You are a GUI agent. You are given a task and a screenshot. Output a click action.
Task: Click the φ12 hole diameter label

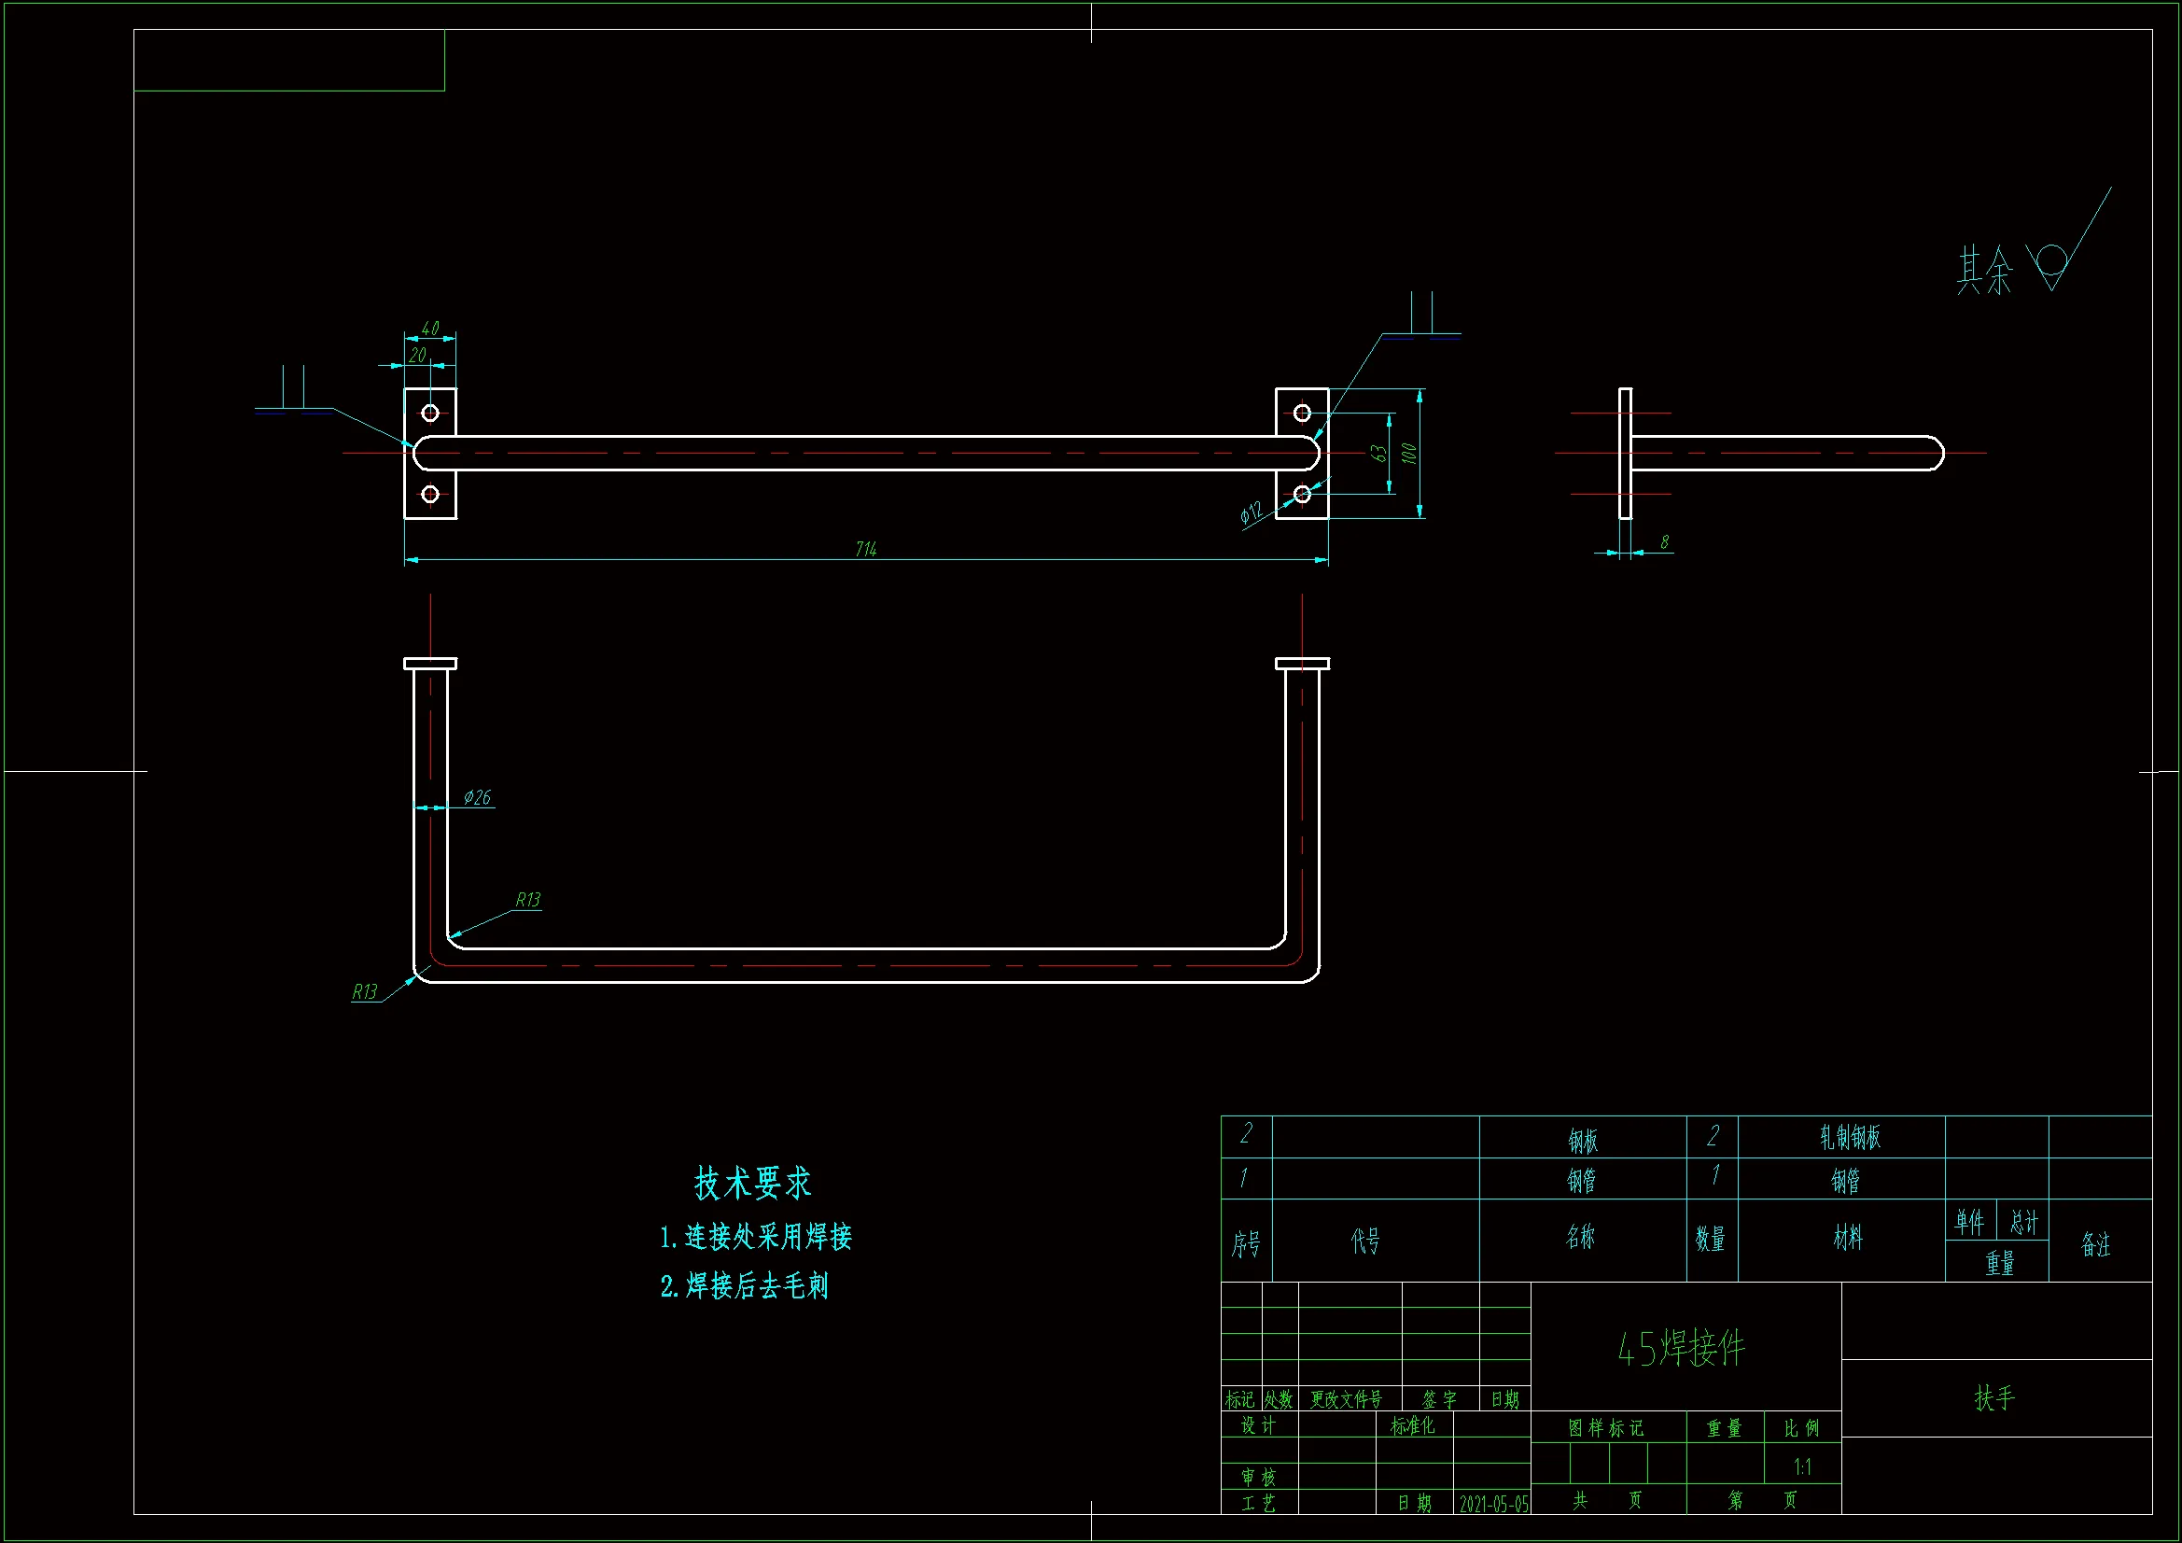(1252, 513)
